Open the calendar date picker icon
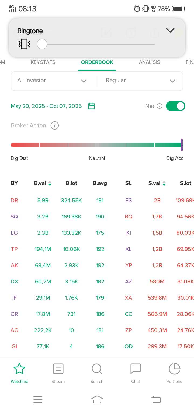Viewport: 194px width, 411px height. pos(91,106)
